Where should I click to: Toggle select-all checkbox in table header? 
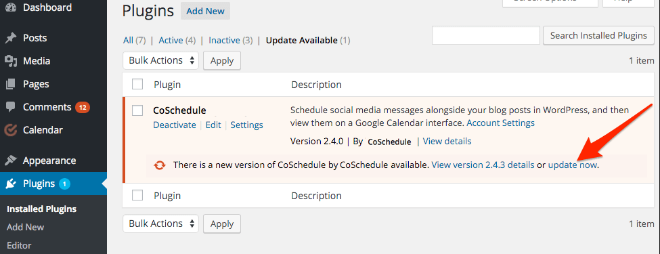tap(137, 84)
